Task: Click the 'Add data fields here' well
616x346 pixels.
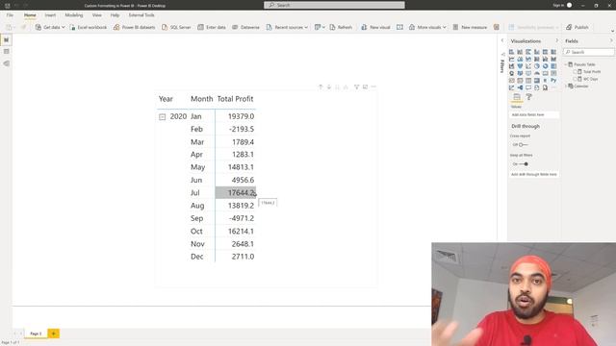Action: click(x=534, y=114)
